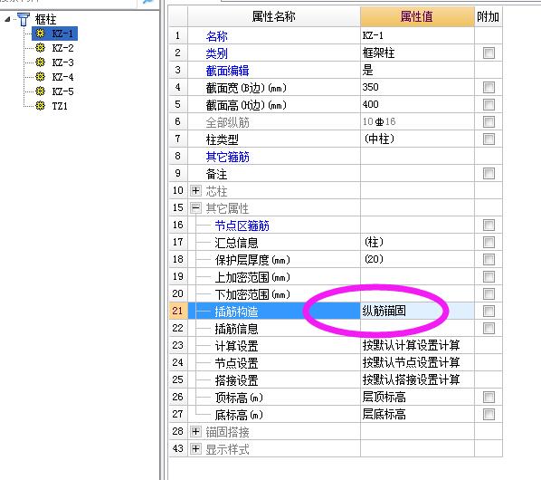This screenshot has height=480, width=541.
Task: Toggle the 附加 checkbox for 备注
Action: tap(489, 173)
